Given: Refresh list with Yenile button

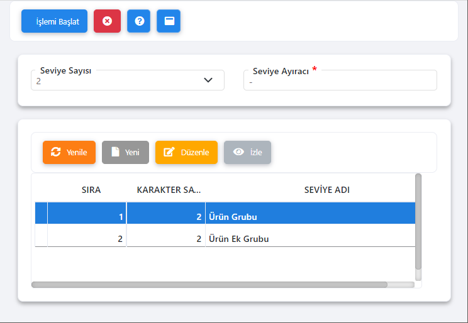Looking at the screenshot, I should click(69, 153).
